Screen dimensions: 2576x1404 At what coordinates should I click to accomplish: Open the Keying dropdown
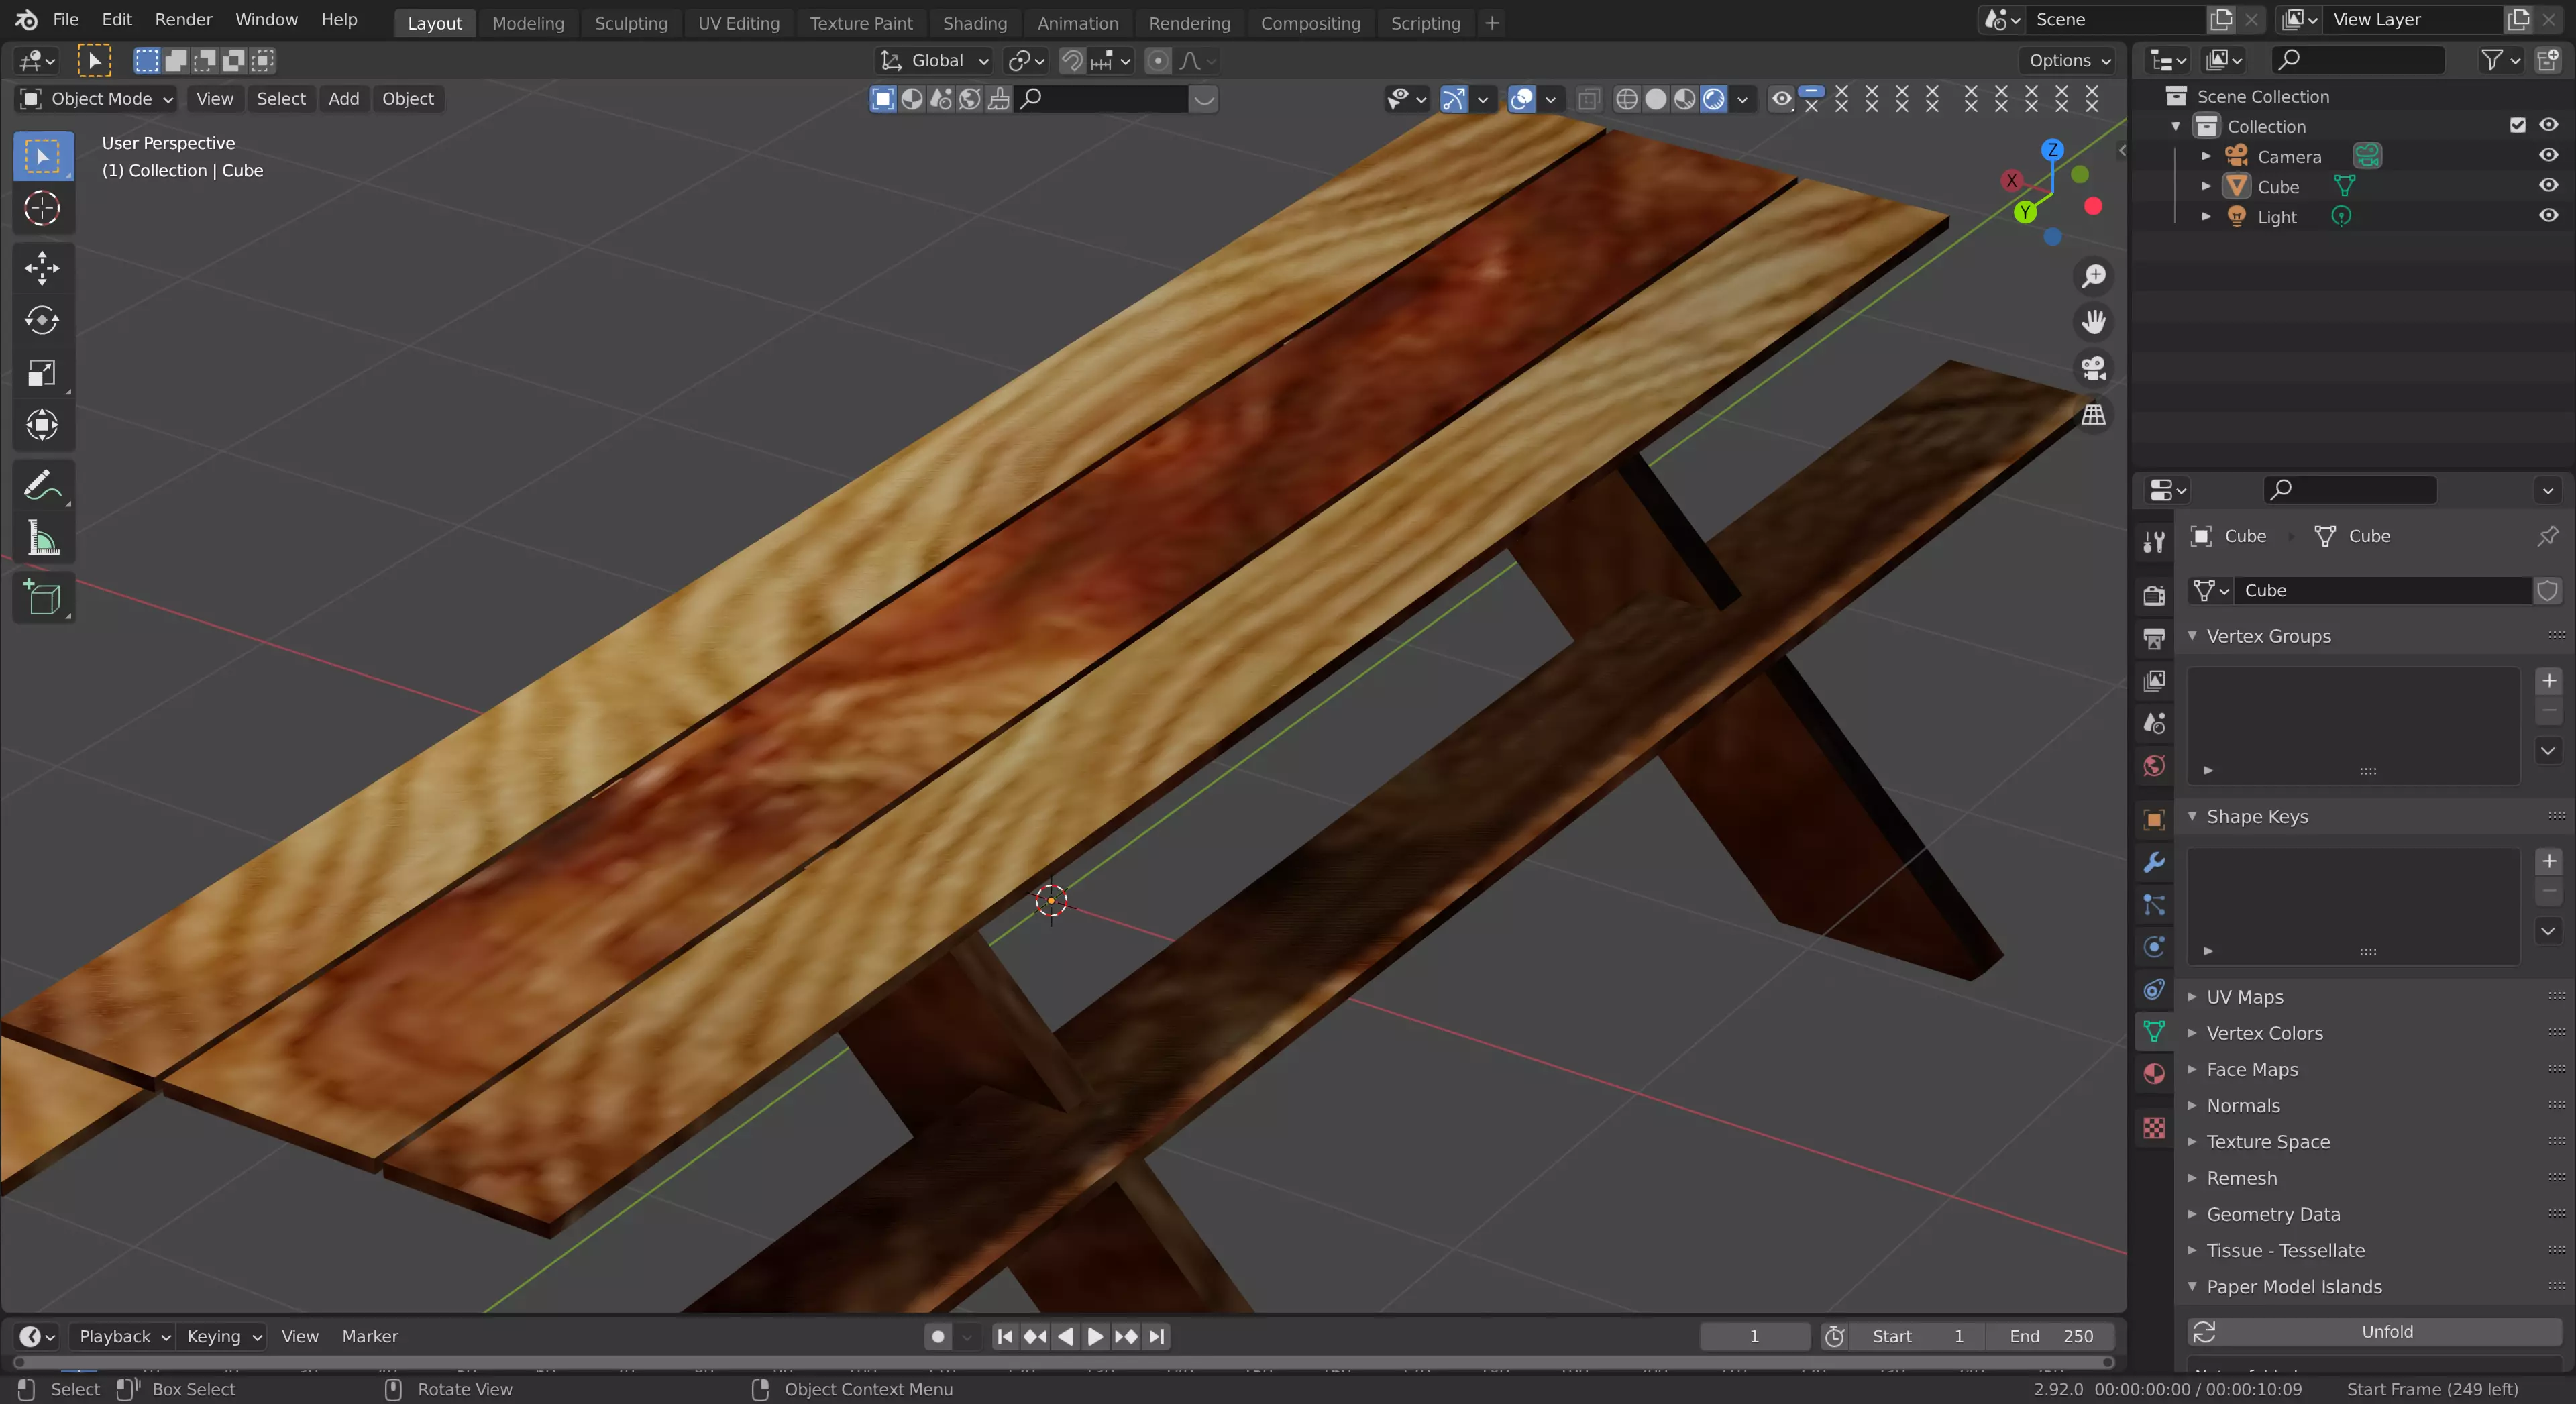click(x=223, y=1336)
